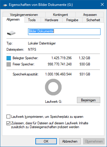Click the Übernehmen button
Viewport: 107px width, 147px height.
point(94,141)
